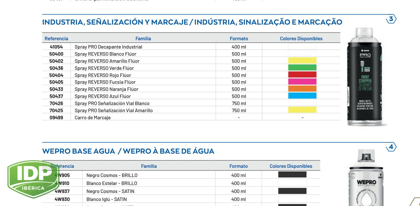Click reference 70425

coord(56,110)
